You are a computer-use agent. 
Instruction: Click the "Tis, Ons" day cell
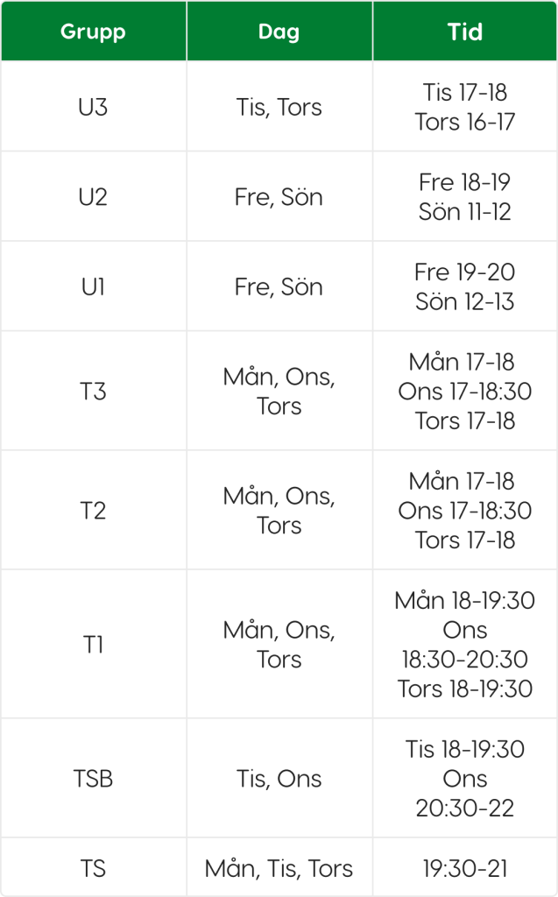point(279,779)
